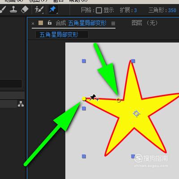179x179 pixels.
Task: Select the Puppet Pin tool
Action: (x=53, y=10)
